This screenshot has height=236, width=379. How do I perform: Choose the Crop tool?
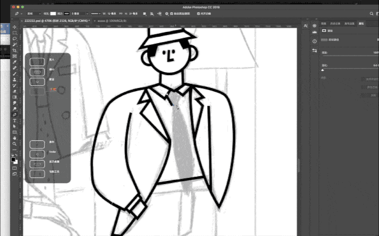(x=14, y=50)
